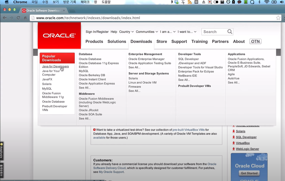Click the download arrow icon beside WebLogic Server
The height and width of the screenshot is (181, 285).
coord(234,149)
